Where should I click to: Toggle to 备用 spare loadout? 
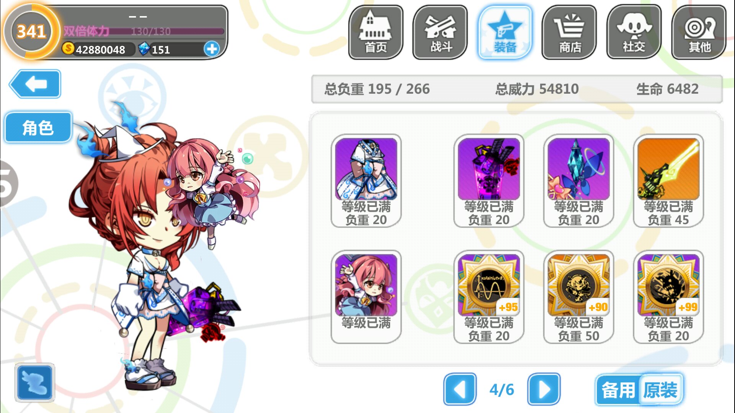coord(618,390)
